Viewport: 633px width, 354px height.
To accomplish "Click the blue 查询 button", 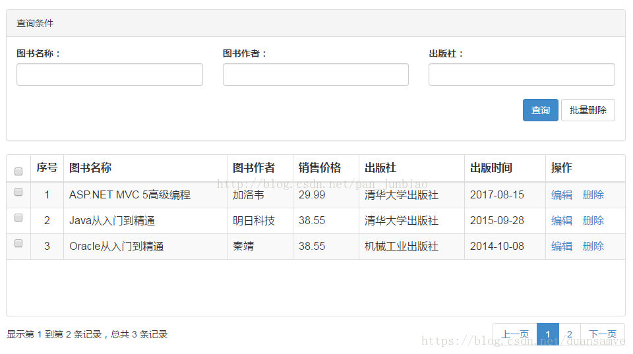I will click(541, 110).
